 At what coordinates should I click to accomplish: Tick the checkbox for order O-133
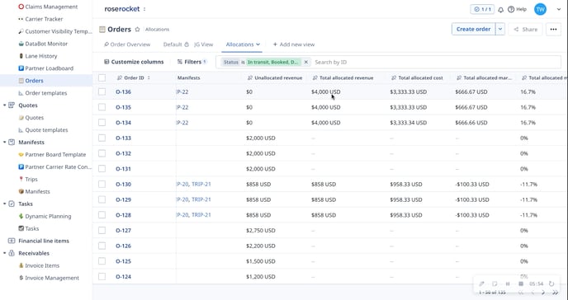click(x=102, y=138)
